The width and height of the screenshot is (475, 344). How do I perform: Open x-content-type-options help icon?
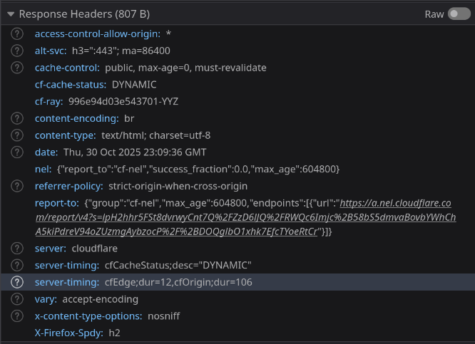(17, 316)
